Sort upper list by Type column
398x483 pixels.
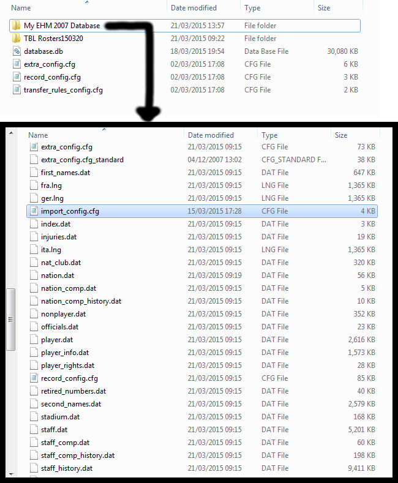(252, 8)
